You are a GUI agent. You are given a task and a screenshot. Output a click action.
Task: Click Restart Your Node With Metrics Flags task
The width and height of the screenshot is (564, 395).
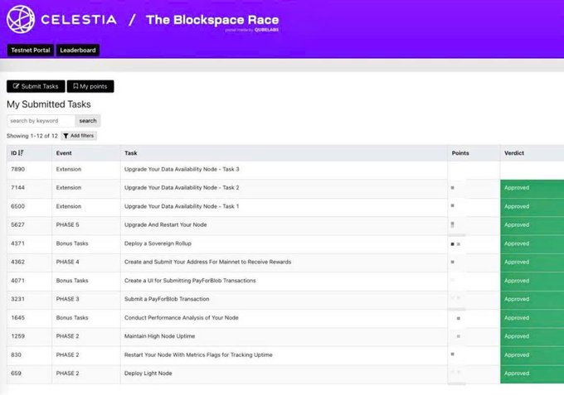coord(198,354)
